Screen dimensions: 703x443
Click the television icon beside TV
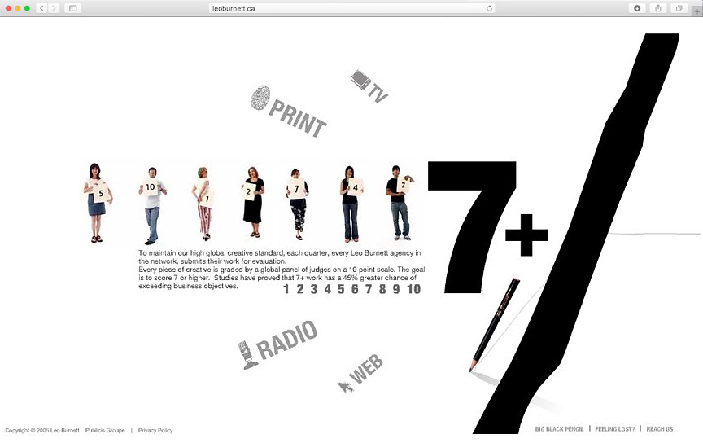click(x=360, y=80)
